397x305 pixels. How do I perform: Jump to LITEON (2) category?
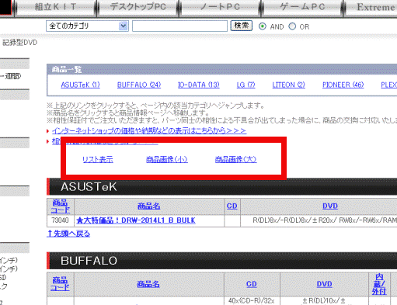(x=288, y=85)
